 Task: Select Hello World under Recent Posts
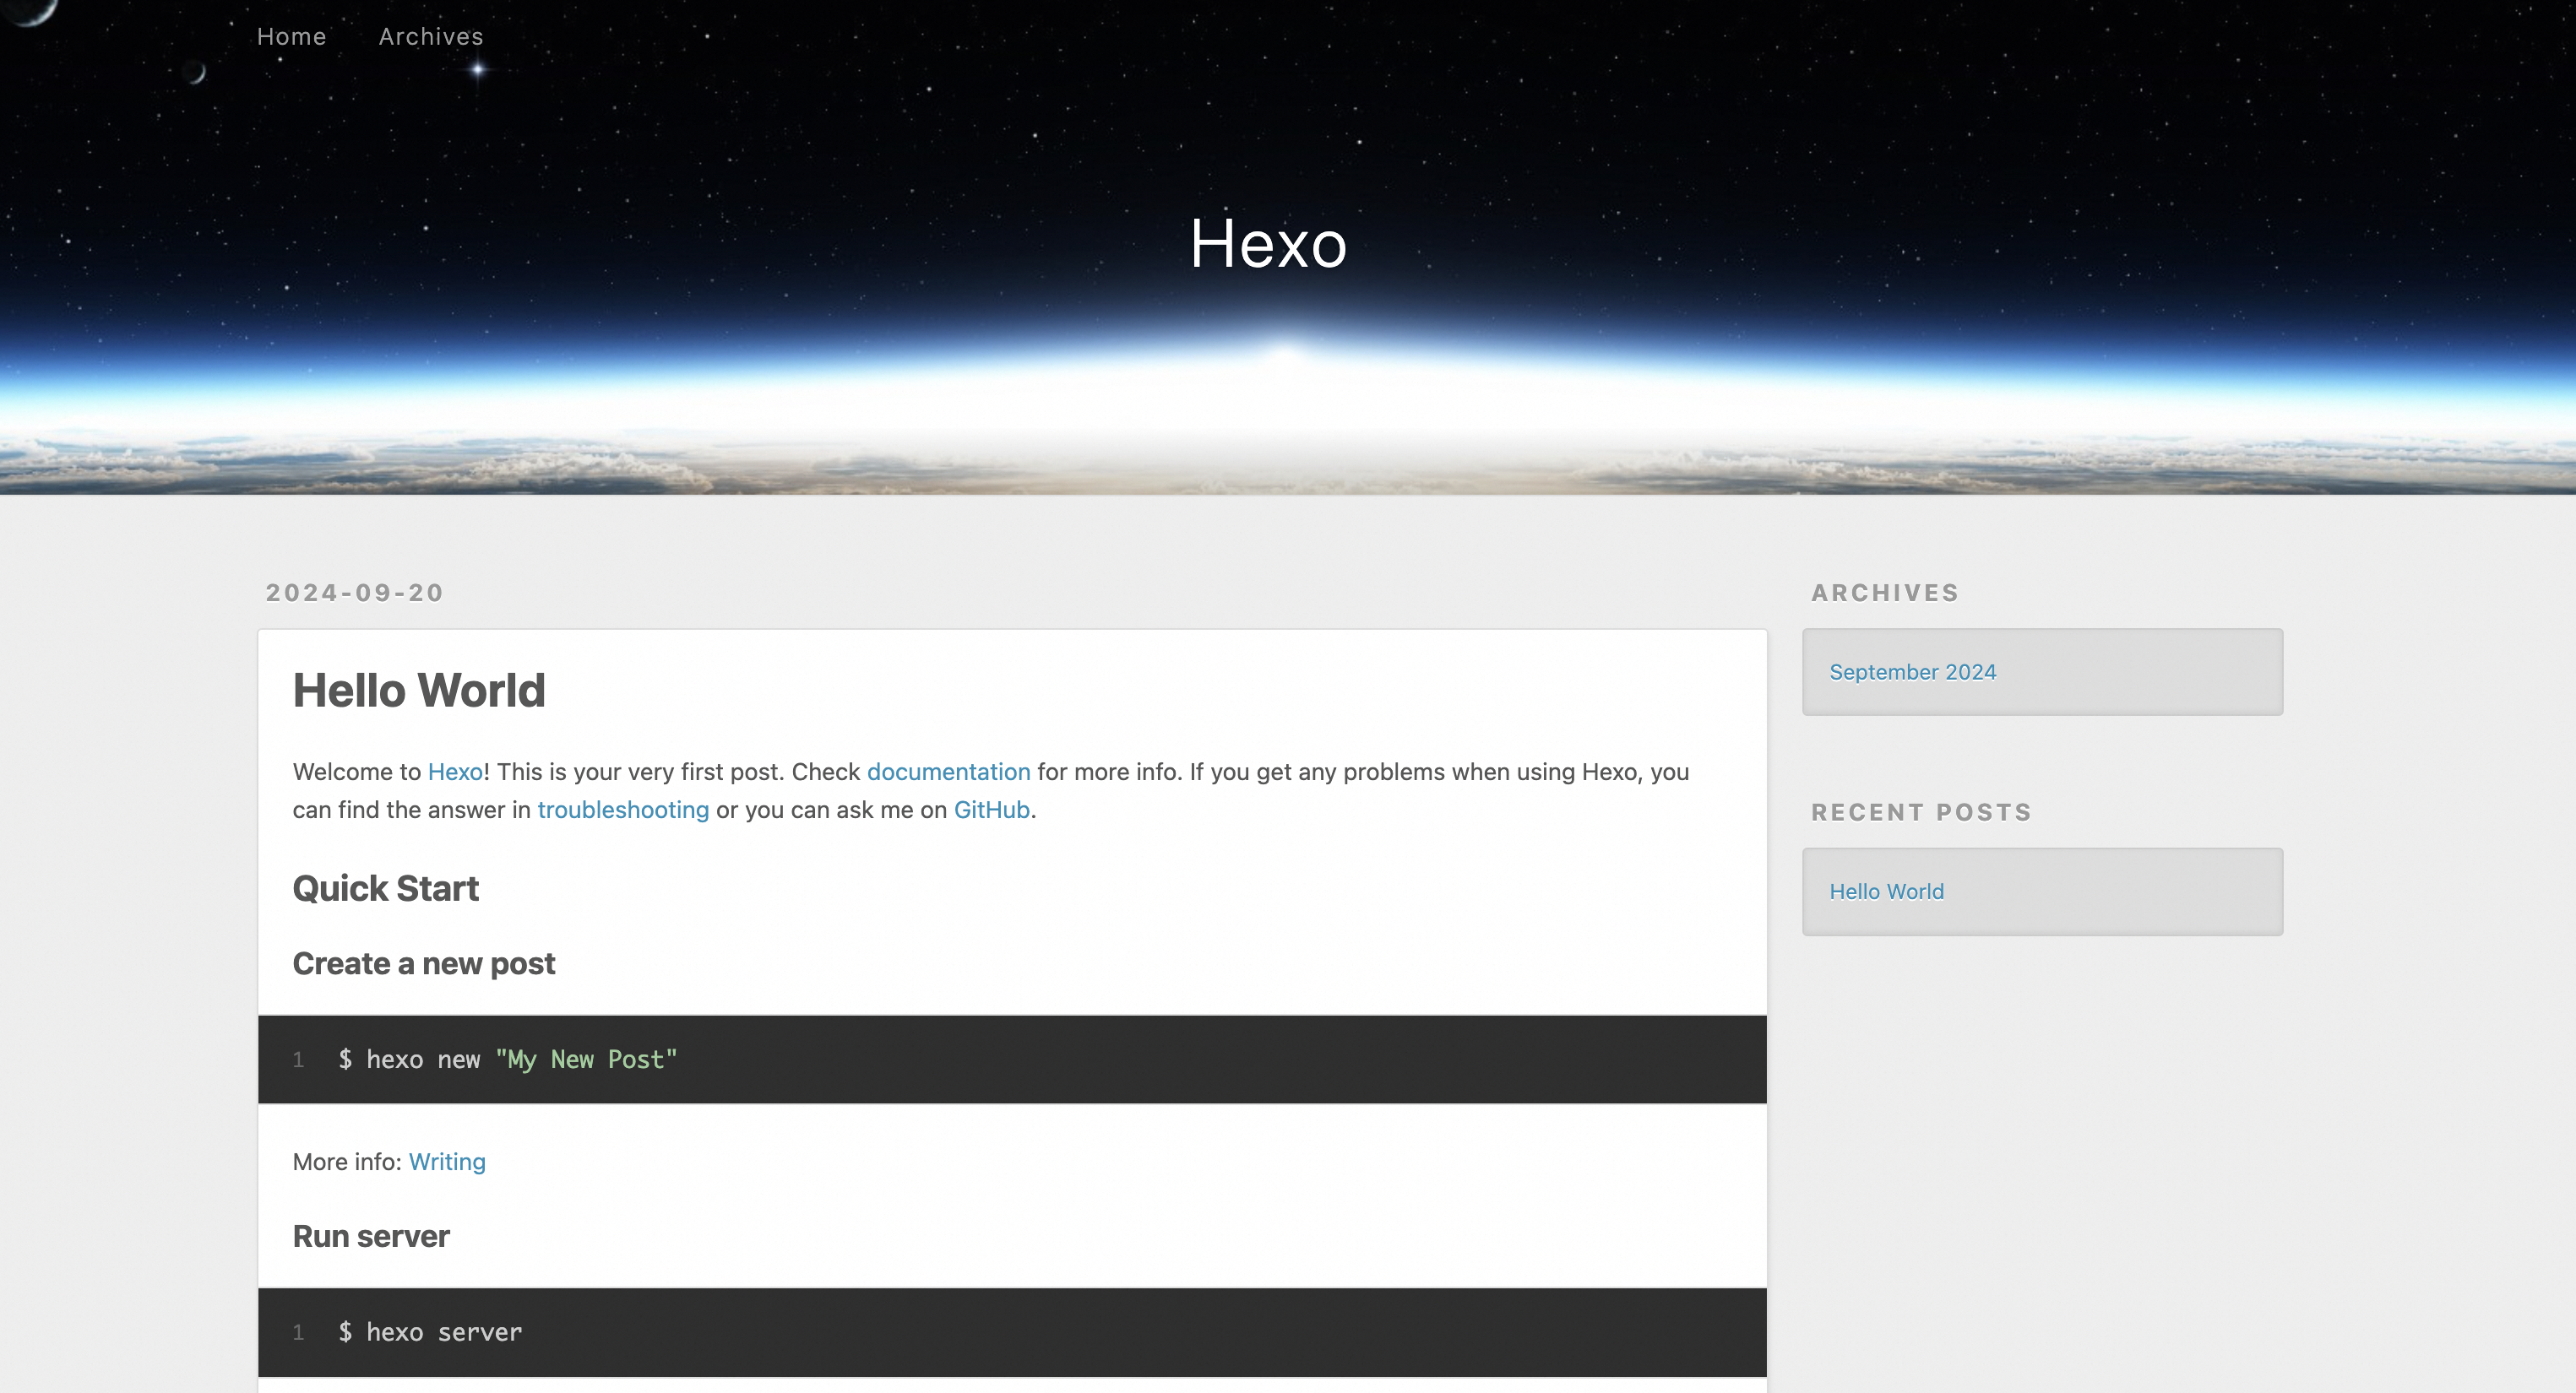pos(1885,892)
